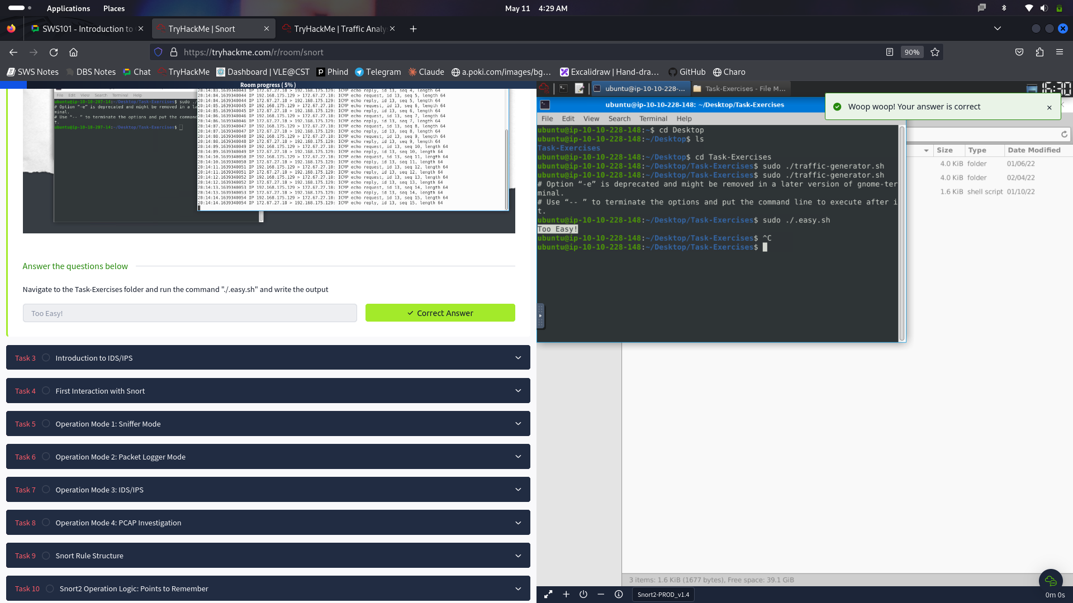Click the minimize machine minus icon

601,595
